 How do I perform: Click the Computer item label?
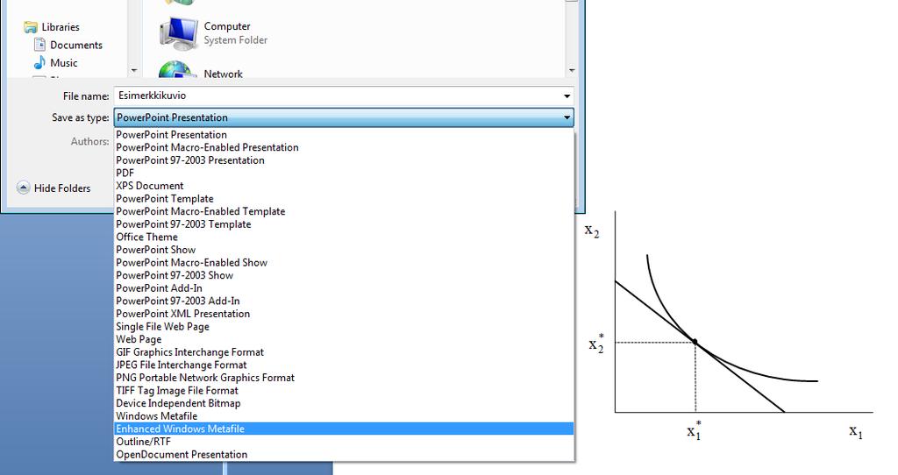(x=227, y=26)
